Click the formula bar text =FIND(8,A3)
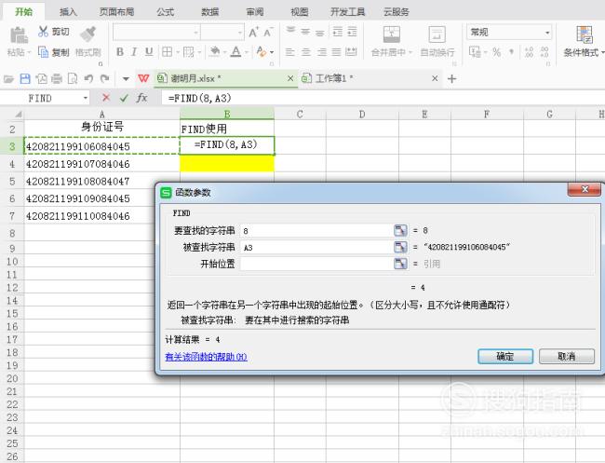 click(199, 98)
